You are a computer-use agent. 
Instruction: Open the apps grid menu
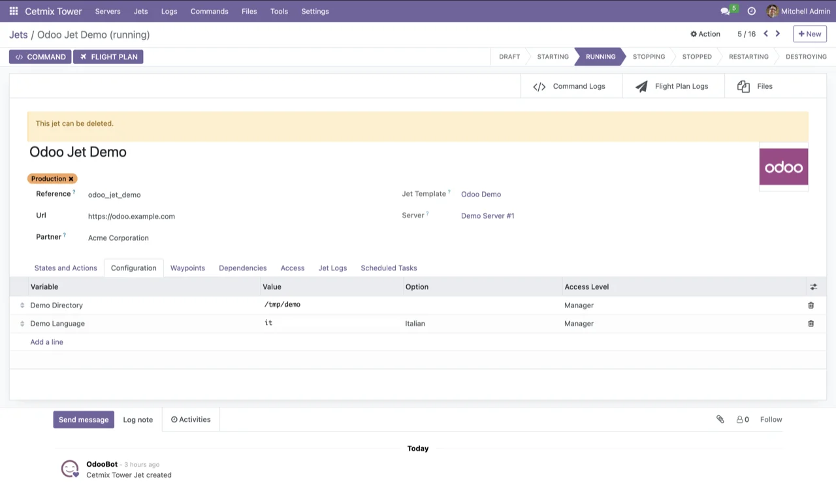click(13, 11)
